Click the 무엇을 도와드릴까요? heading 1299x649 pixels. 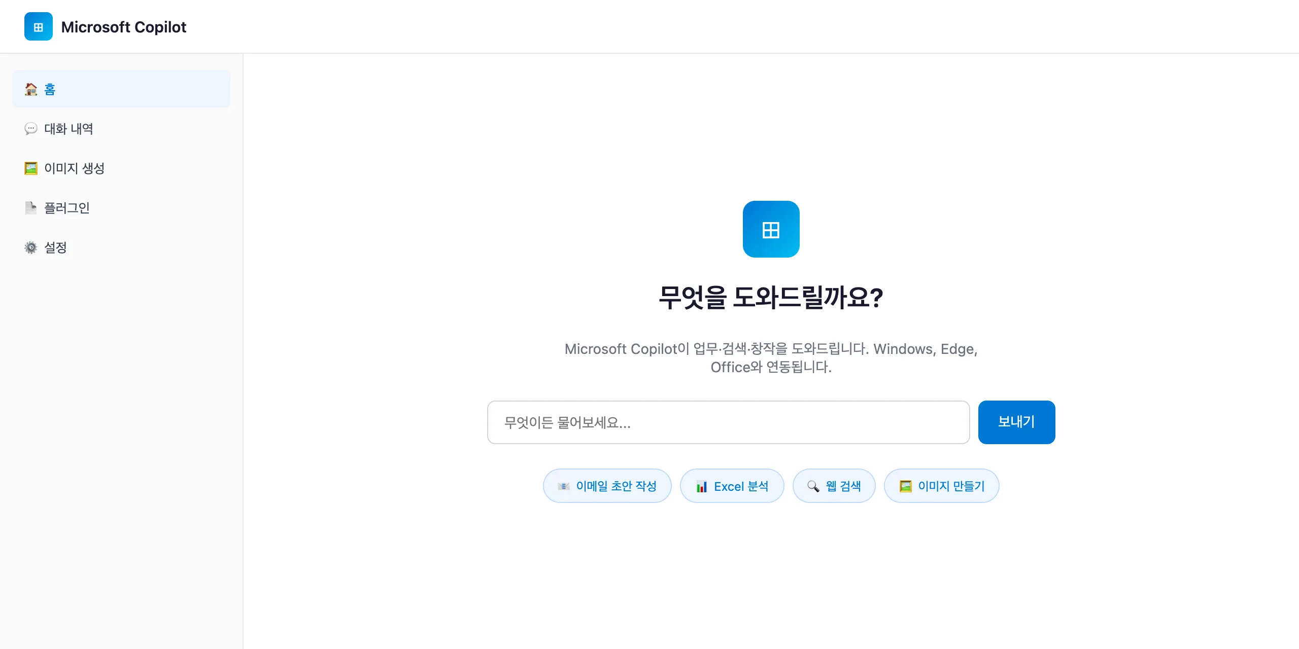[771, 297]
